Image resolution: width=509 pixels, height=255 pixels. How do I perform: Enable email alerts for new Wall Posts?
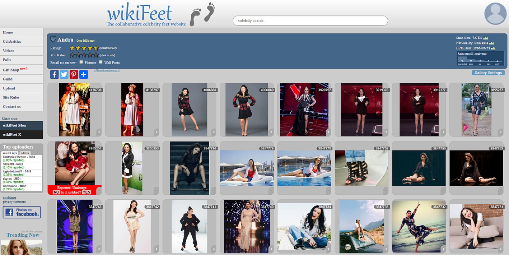click(x=101, y=62)
